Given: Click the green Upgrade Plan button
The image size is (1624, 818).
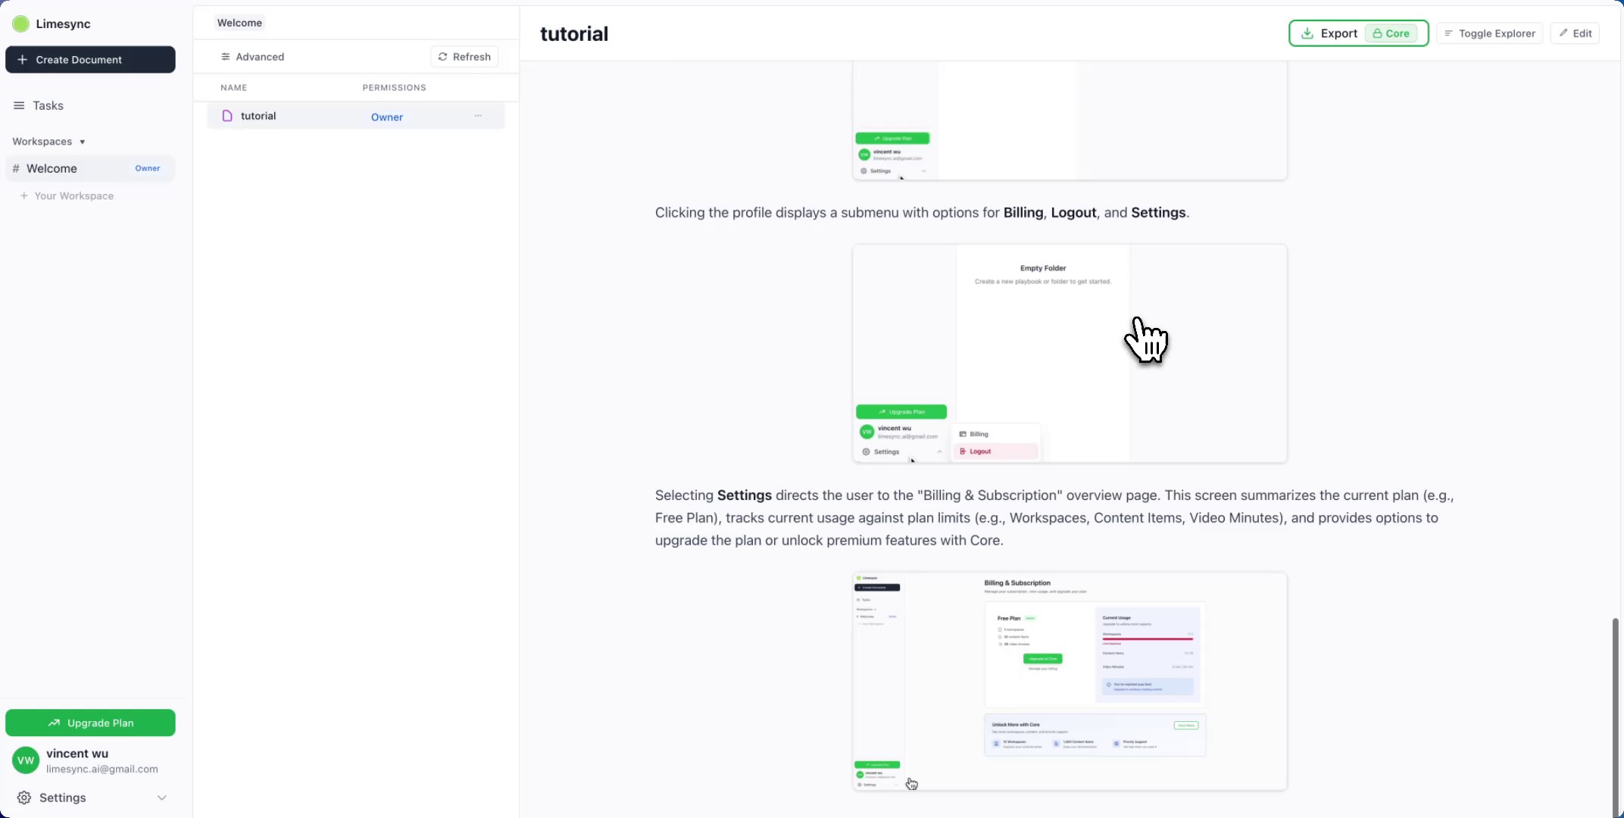Looking at the screenshot, I should pos(90,723).
